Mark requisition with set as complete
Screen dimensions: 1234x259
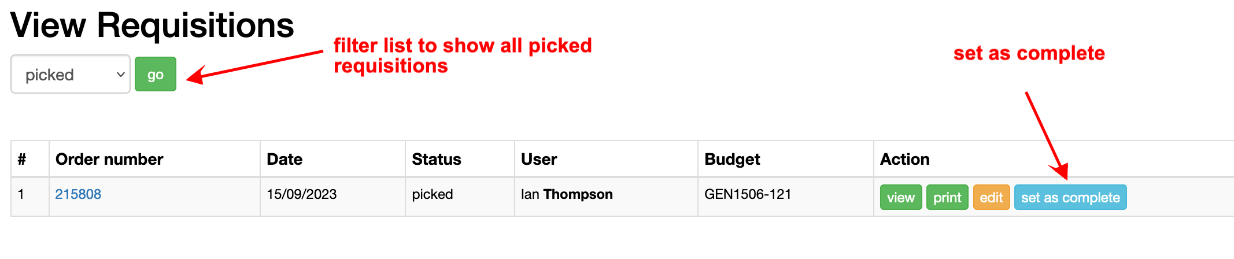1070,198
